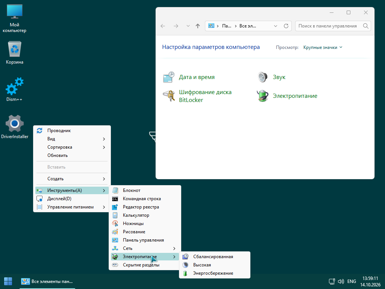The image size is (385, 289).
Task: Click the Электропитание battery icon in Control Panel
Action: click(x=262, y=96)
